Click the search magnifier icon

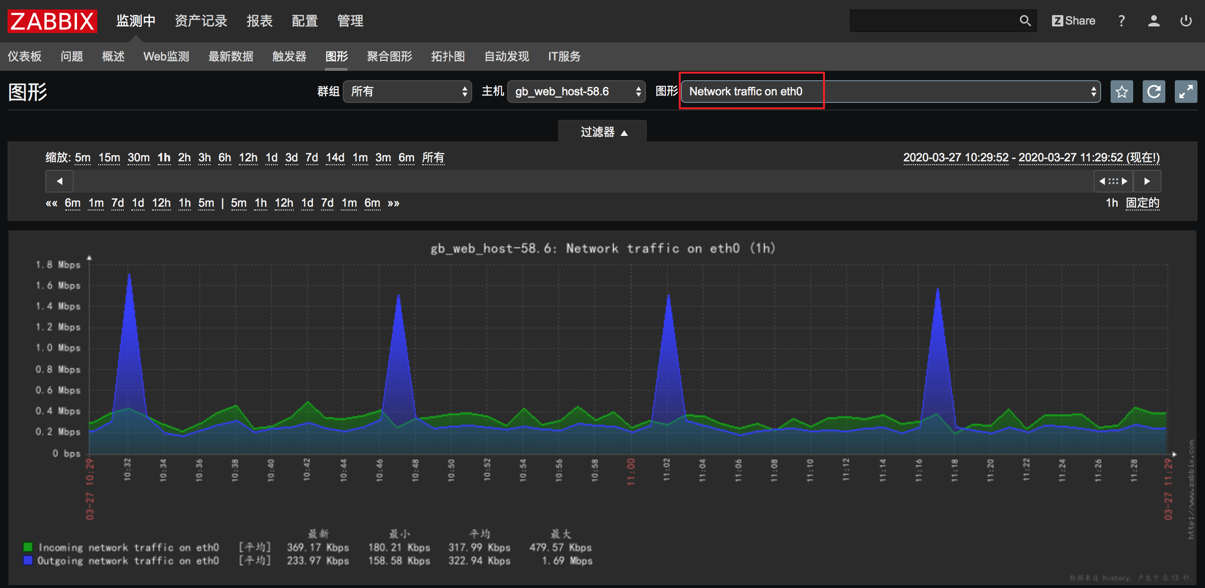[1025, 21]
